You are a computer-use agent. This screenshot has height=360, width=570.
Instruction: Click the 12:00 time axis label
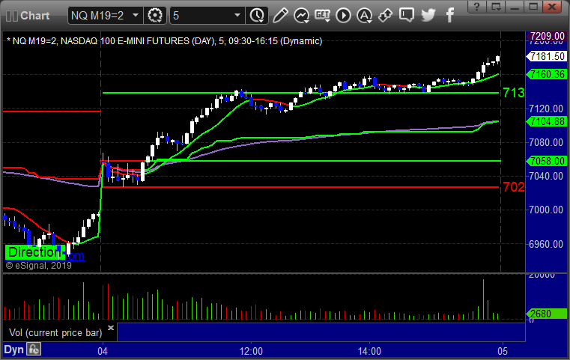click(x=251, y=351)
